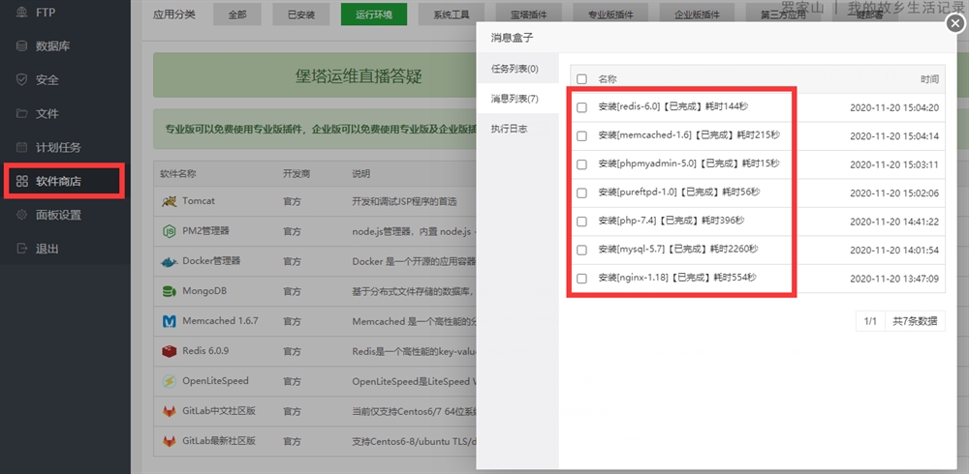The height and width of the screenshot is (474, 969).
Task: Click the FTP sidebar icon
Action: [21, 13]
